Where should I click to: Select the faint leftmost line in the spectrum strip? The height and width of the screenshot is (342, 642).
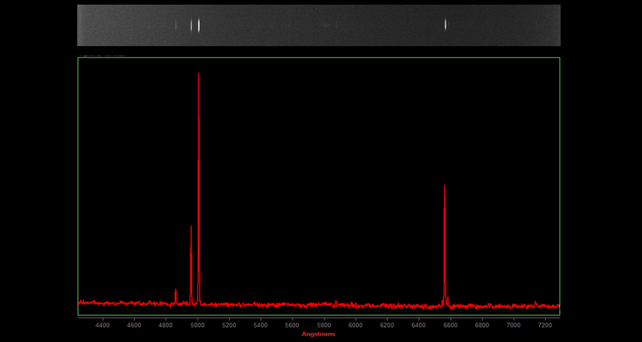click(176, 25)
